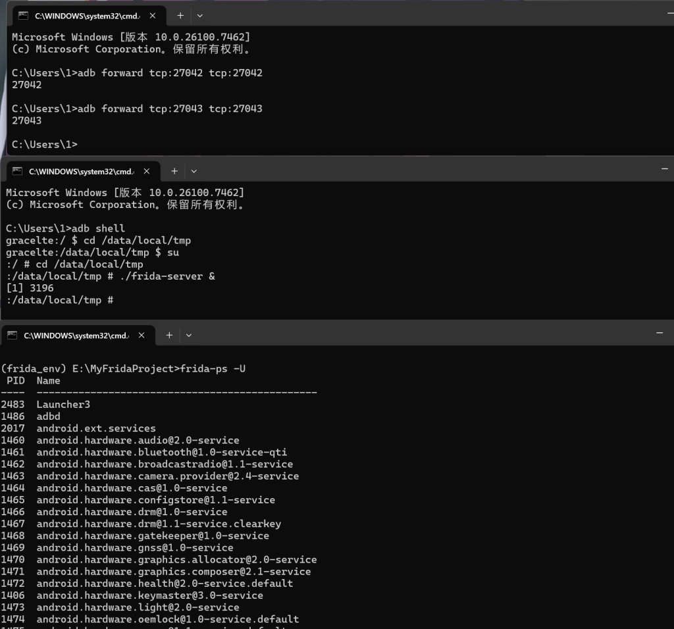
Task: Close the cmd tab in the frida-ps terminal
Action: 142,335
